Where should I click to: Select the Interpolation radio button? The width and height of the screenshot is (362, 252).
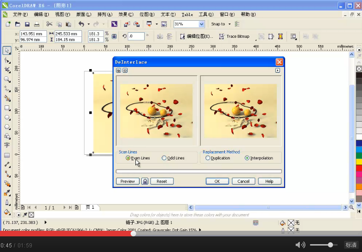pyautogui.click(x=247, y=158)
